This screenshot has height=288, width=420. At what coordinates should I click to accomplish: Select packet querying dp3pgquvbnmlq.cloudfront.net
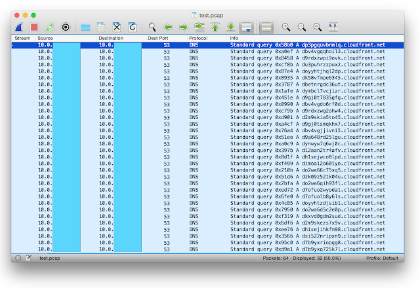point(207,45)
